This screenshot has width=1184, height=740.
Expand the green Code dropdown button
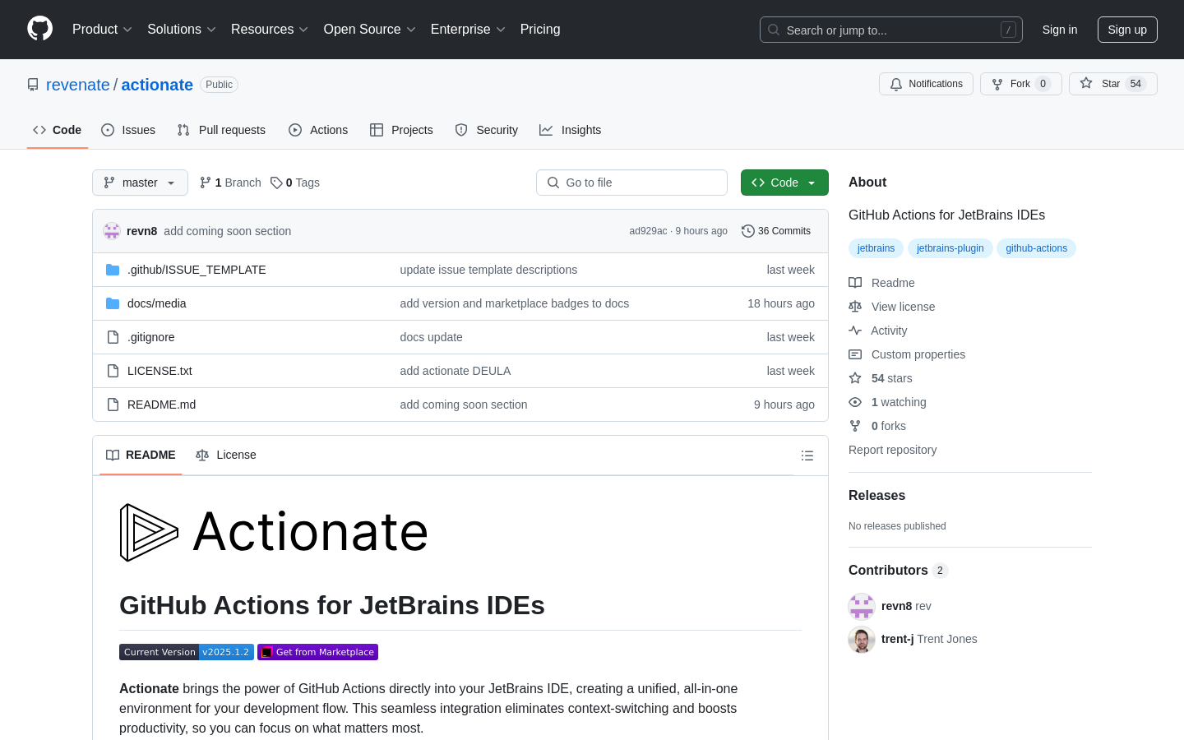784,183
